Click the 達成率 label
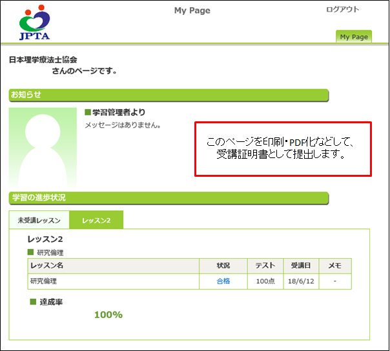Screen dimensions: 390x351 pos(51,302)
